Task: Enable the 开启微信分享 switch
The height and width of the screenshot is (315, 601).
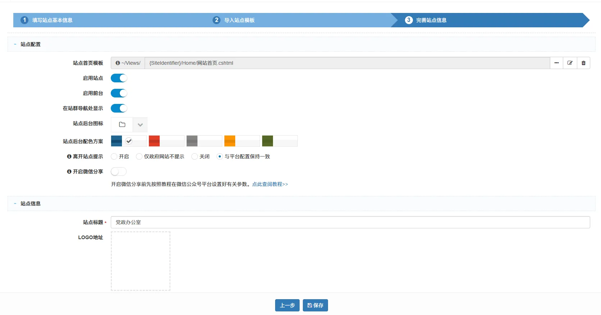Action: coord(119,172)
